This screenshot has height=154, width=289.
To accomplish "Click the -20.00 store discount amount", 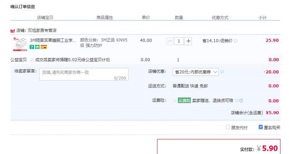I will click(271, 72).
